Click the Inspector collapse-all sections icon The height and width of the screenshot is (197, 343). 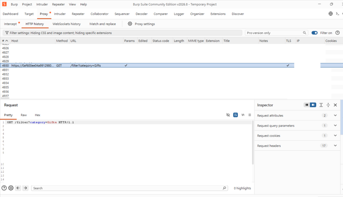328,105
